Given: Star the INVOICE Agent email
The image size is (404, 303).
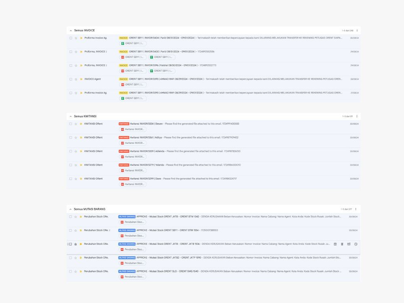Looking at the screenshot, I should [76, 79].
